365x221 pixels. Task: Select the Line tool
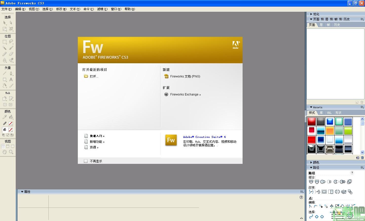click(5, 73)
